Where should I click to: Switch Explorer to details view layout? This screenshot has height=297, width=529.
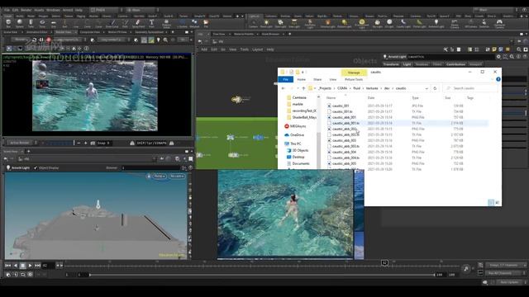pos(491,202)
